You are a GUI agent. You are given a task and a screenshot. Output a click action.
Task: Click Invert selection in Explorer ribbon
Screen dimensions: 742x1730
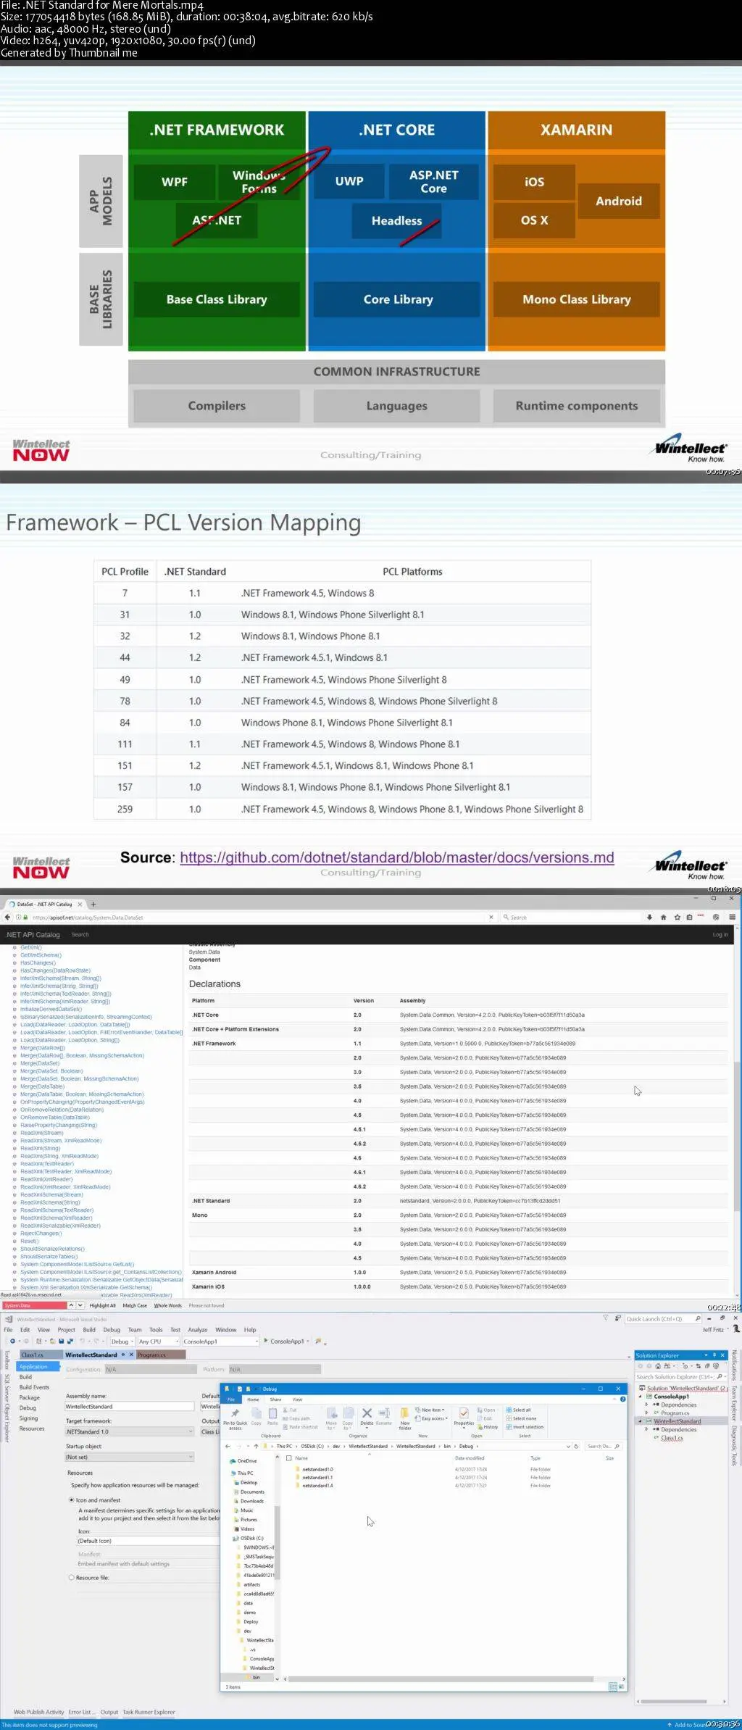(525, 1427)
